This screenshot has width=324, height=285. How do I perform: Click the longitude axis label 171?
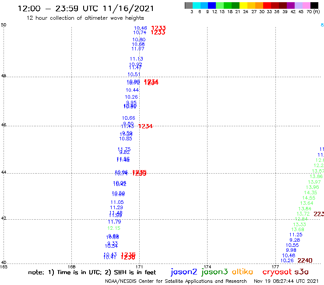coord(140,267)
